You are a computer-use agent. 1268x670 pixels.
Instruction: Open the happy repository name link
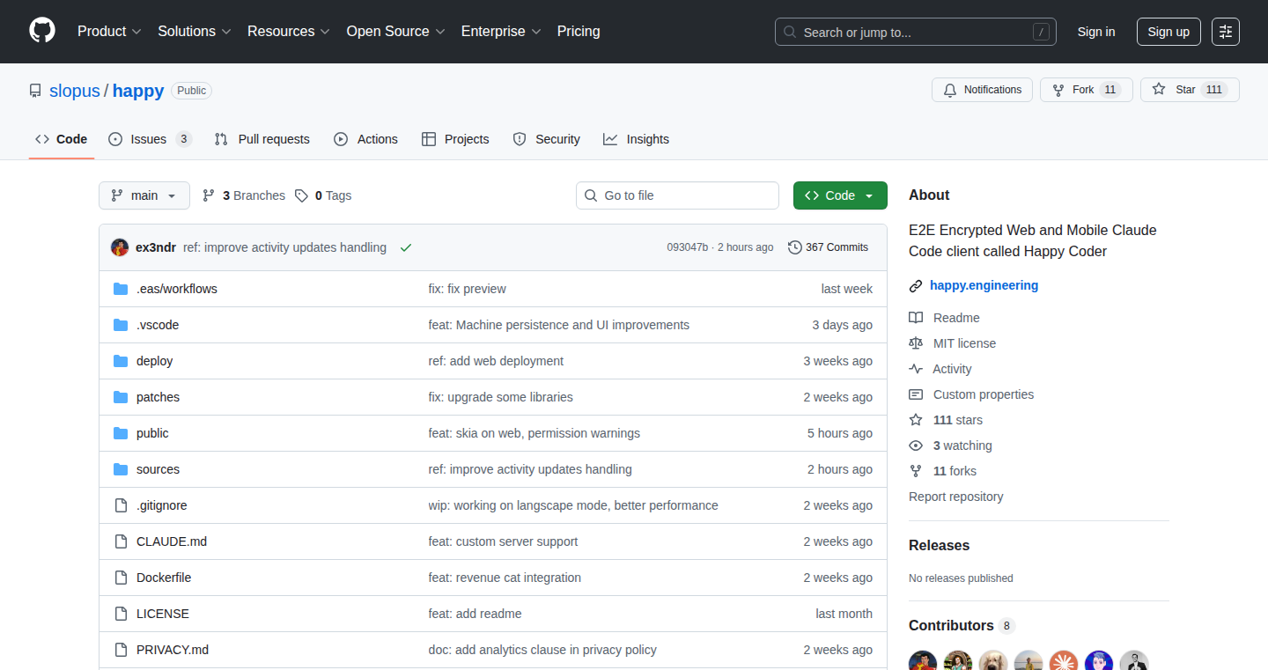coord(138,91)
